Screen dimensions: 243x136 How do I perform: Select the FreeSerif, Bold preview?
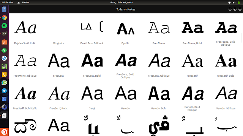pos(226,60)
